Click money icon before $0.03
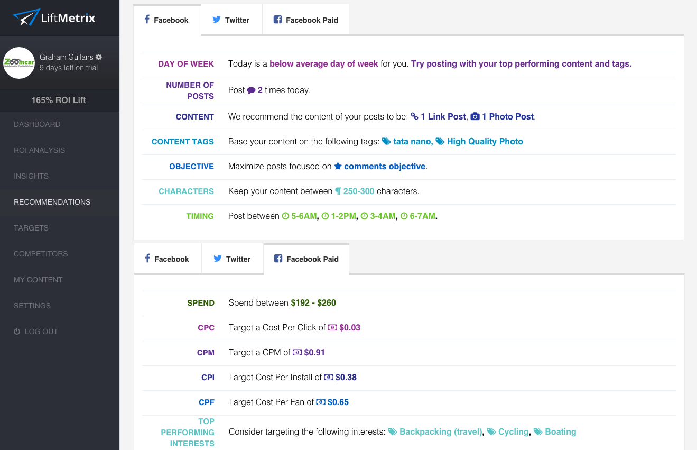Viewport: 697px width, 450px height. coord(332,327)
